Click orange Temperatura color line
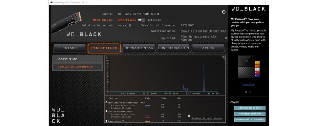 (147, 122)
